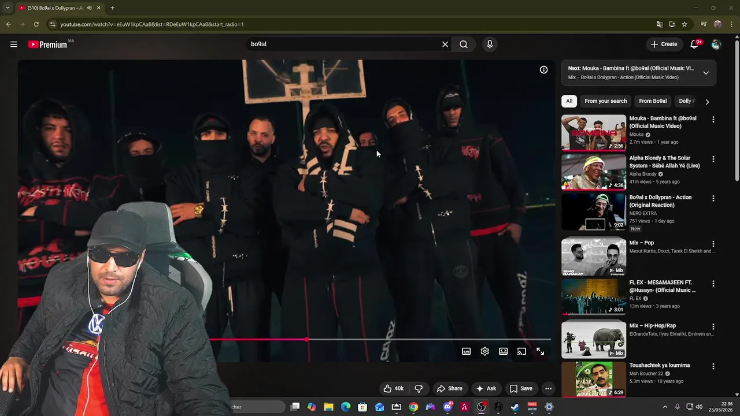Open Mix – Pop thumbnail
Viewport: 740px width, 416px height.
pyautogui.click(x=594, y=257)
